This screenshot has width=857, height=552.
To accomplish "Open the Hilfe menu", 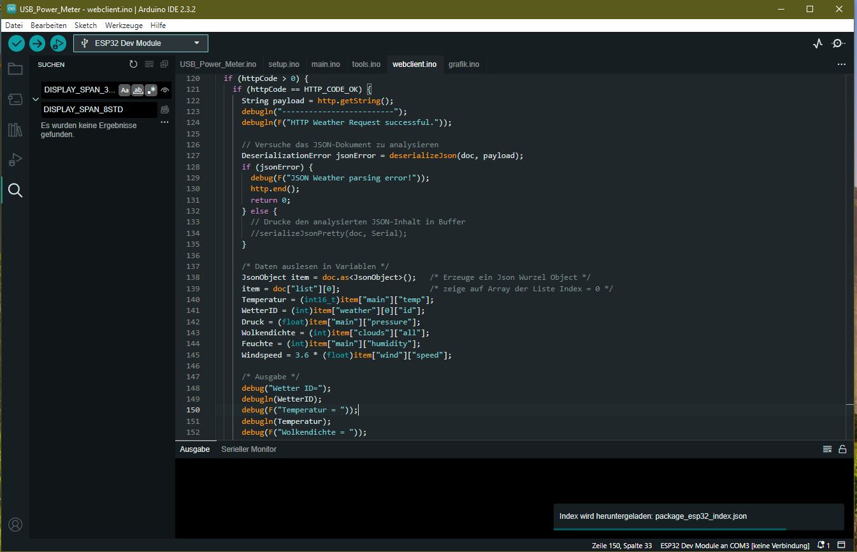I will tap(158, 25).
